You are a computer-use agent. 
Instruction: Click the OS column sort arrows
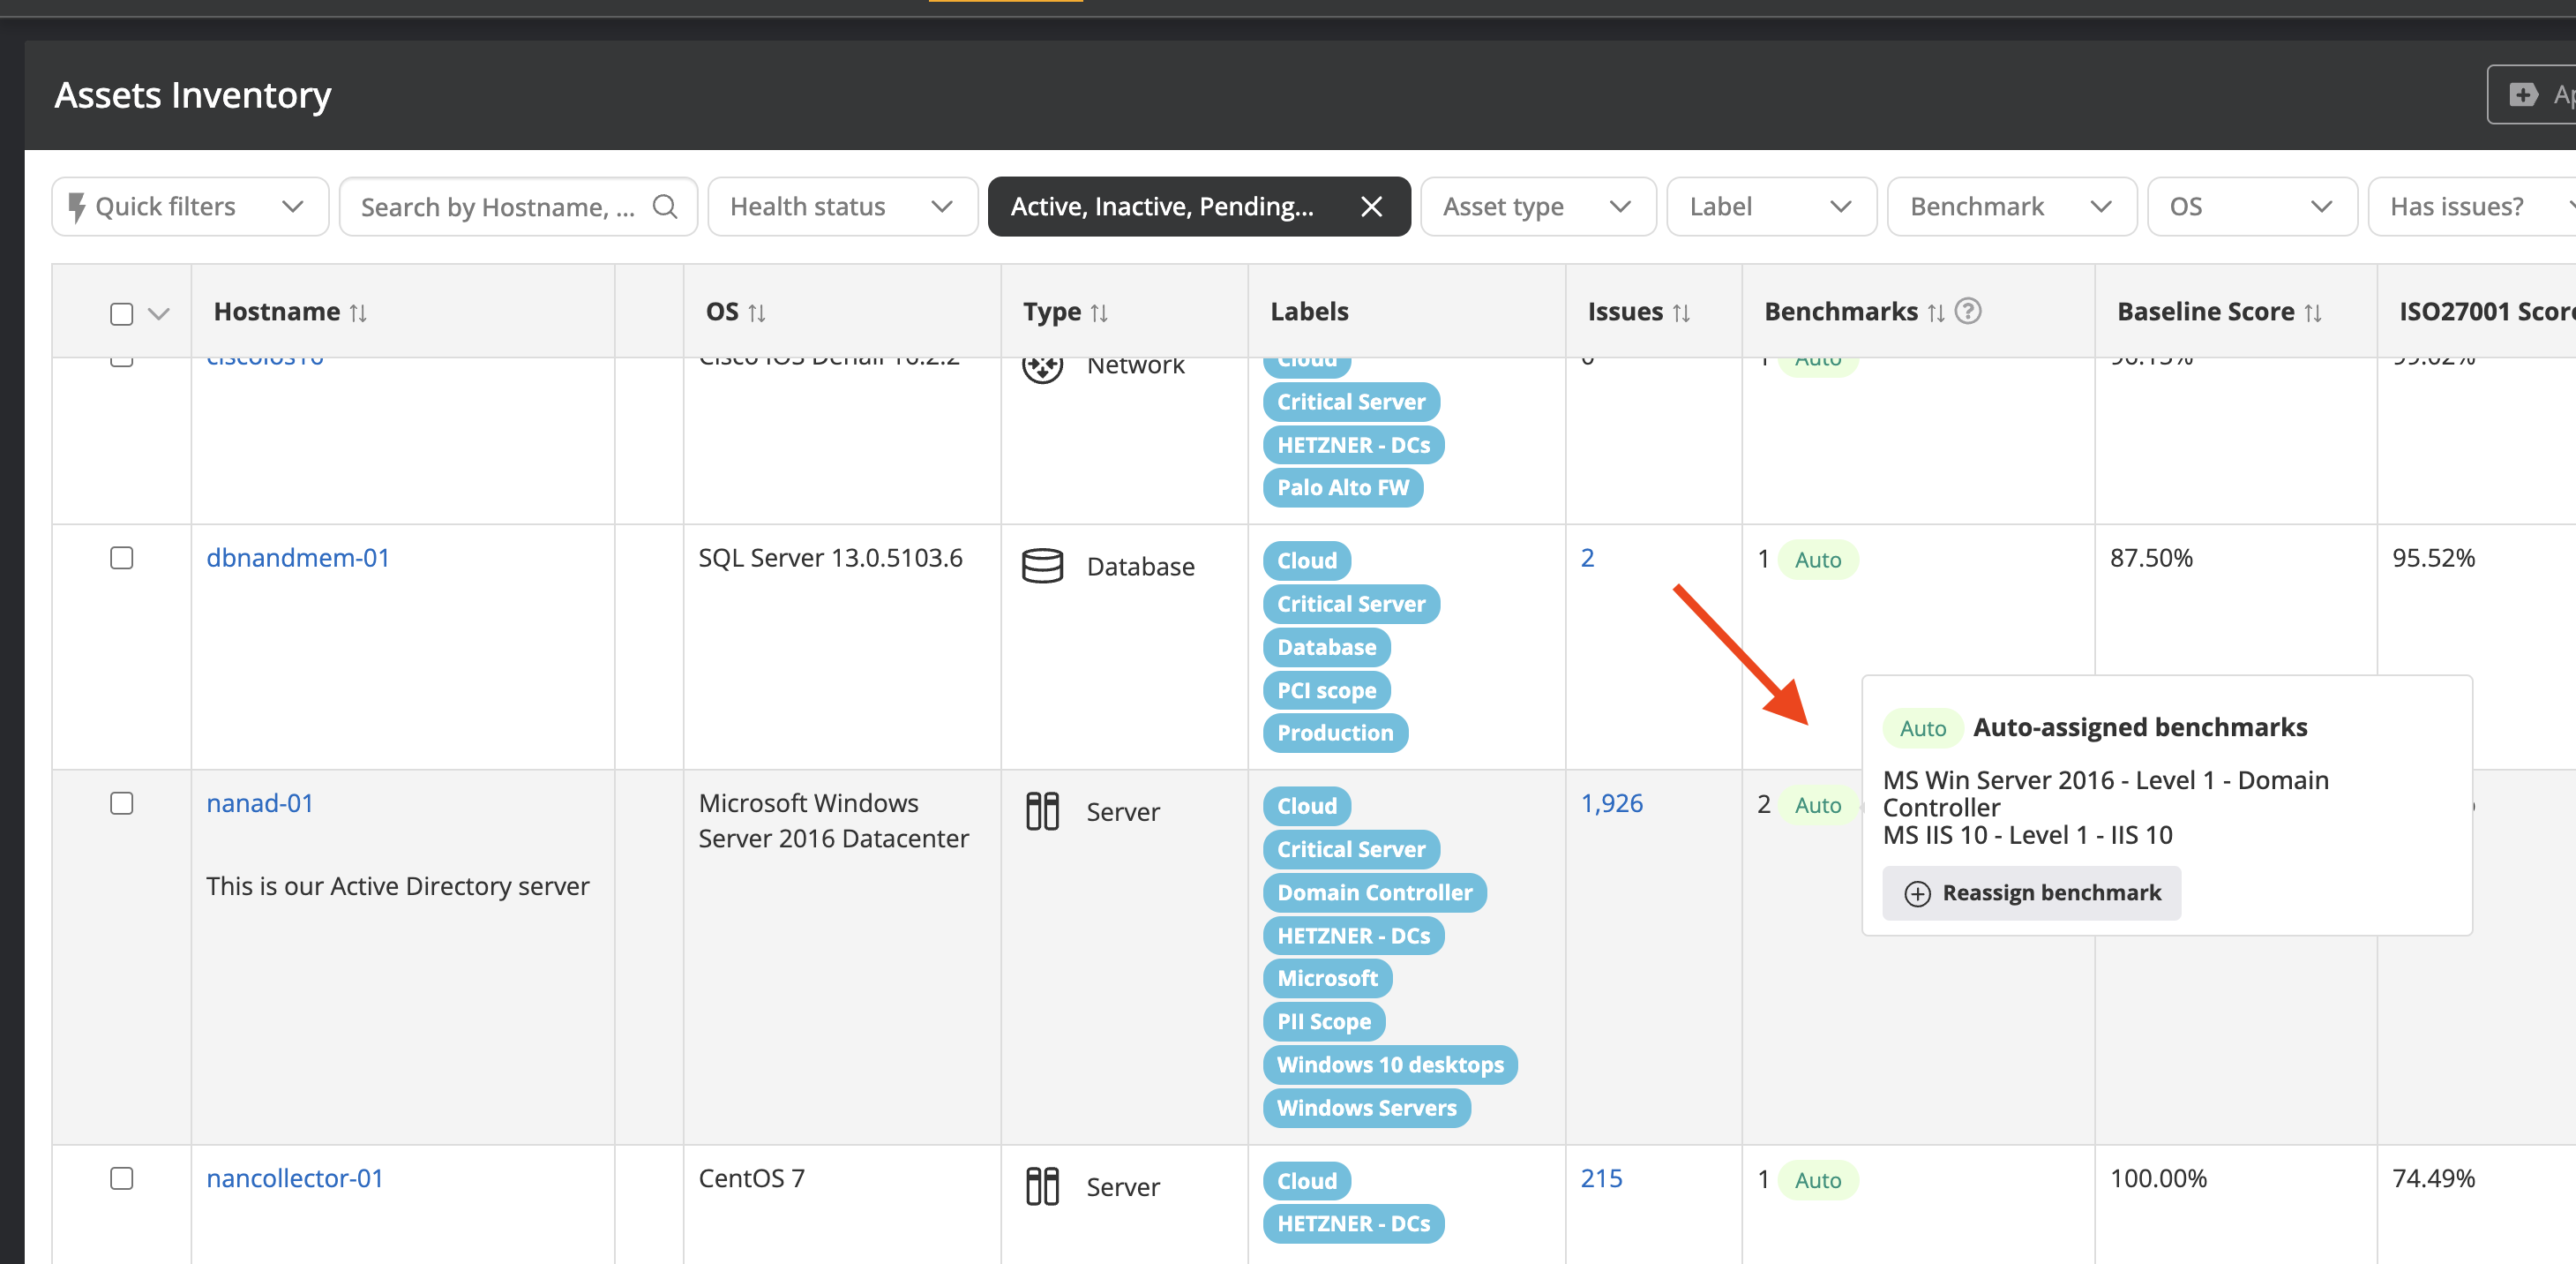tap(757, 313)
